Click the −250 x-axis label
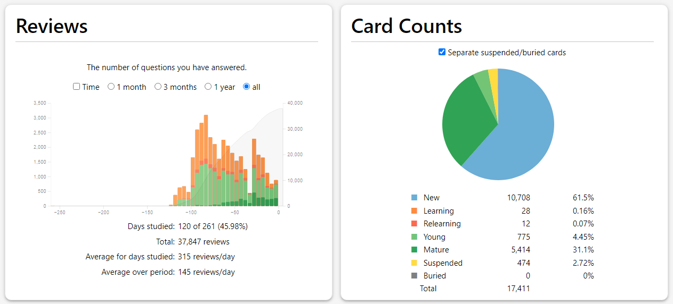The height and width of the screenshot is (304, 673). [x=60, y=213]
